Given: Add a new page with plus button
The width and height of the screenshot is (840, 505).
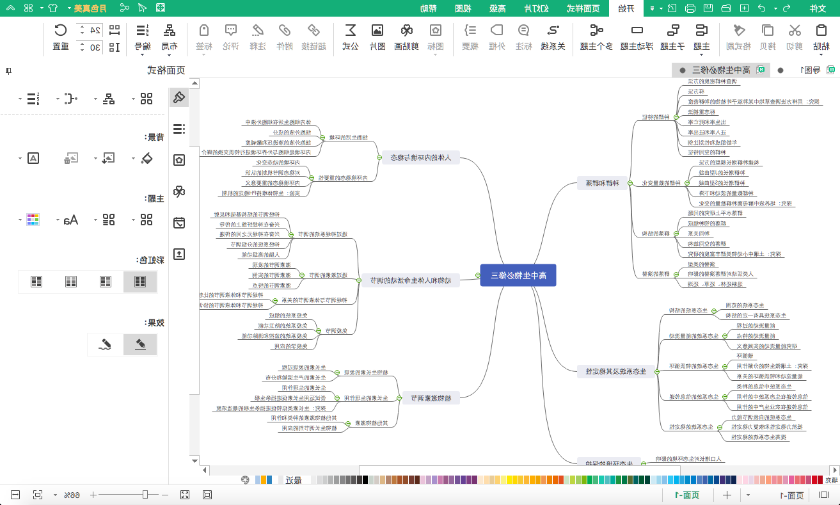Looking at the screenshot, I should (727, 495).
